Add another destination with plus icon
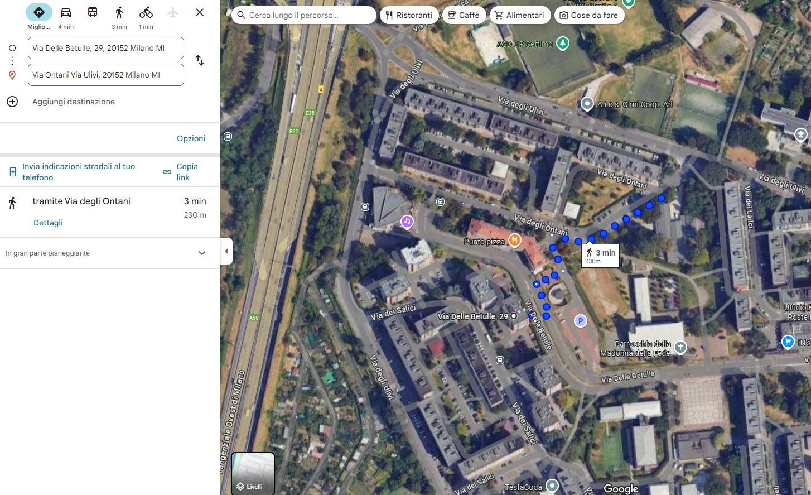The image size is (811, 495). (x=12, y=102)
